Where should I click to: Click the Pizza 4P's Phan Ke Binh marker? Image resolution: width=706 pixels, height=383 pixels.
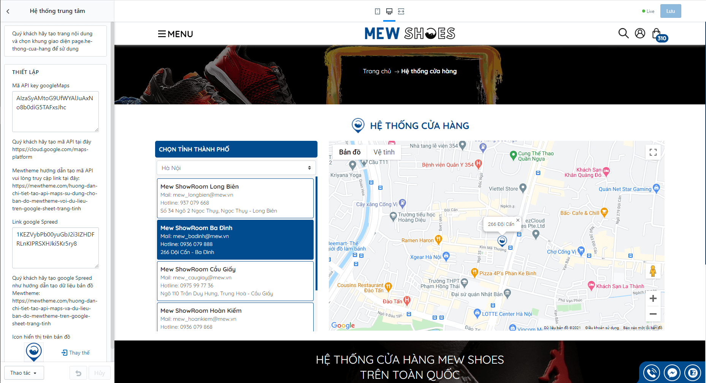(474, 272)
